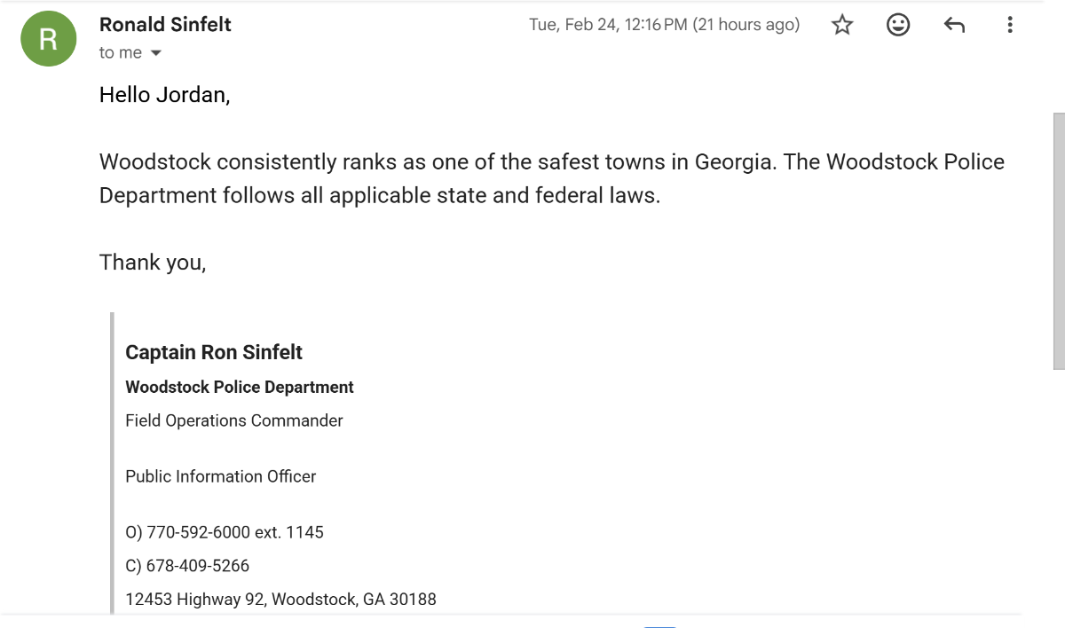Click "Public Information Officer" in the signature
This screenshot has height=628, width=1065.
[x=221, y=476]
